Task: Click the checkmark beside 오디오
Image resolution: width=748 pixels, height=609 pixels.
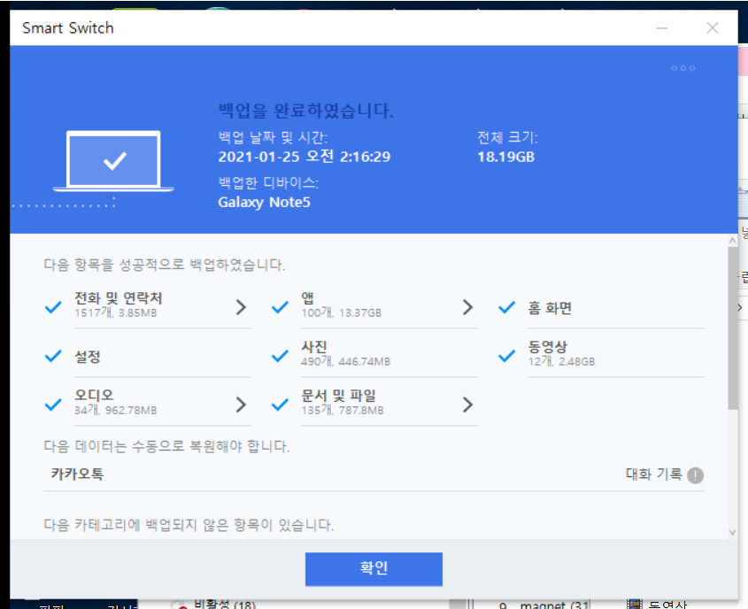Action: click(53, 405)
